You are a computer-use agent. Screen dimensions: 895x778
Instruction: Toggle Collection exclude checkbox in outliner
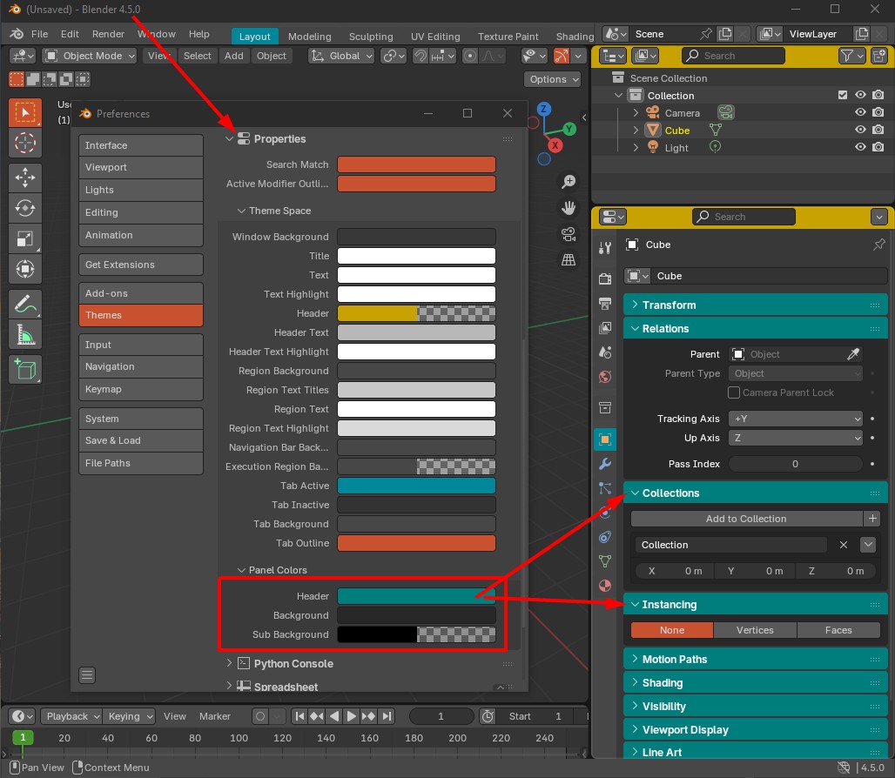coord(843,95)
